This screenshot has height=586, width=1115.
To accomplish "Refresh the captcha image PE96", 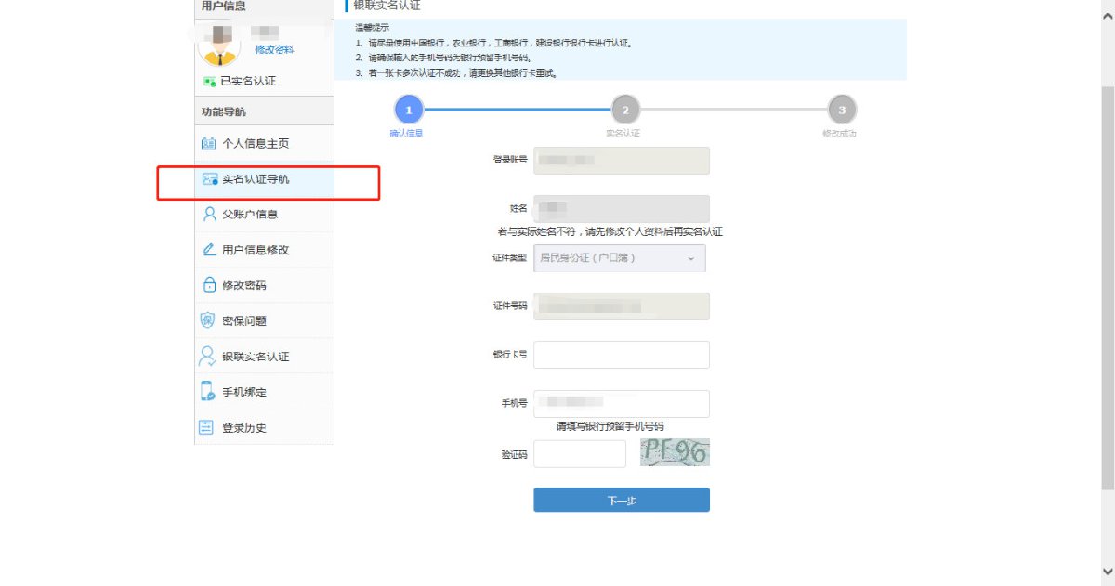I will click(x=675, y=453).
